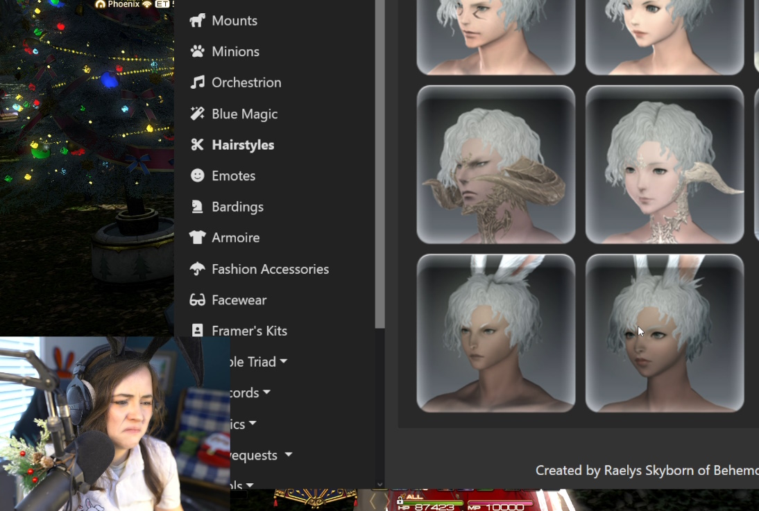Click the connection signal icon next to Phoenix
This screenshot has height=511, width=759.
(147, 4)
